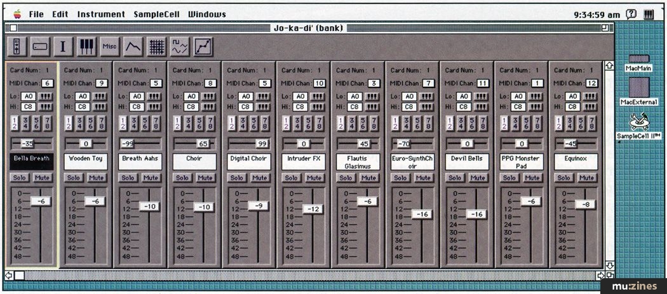Click the Euro-SynthChoir volume fader handle
The width and height of the screenshot is (667, 294).
421,214
